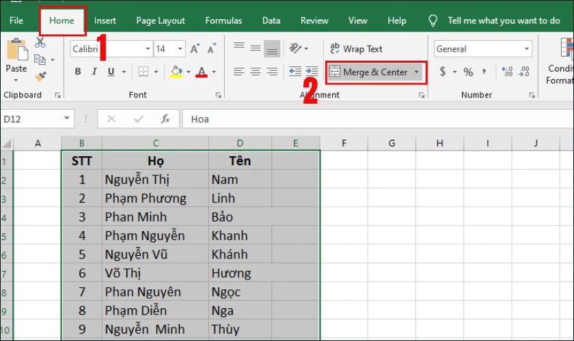Toggle Italic formatting
Viewport: 574px width, 341px height.
point(94,72)
